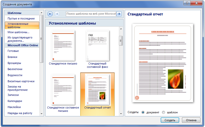The width and height of the screenshot is (205, 127).
Task: Click the Отмена button
Action: [191, 120]
